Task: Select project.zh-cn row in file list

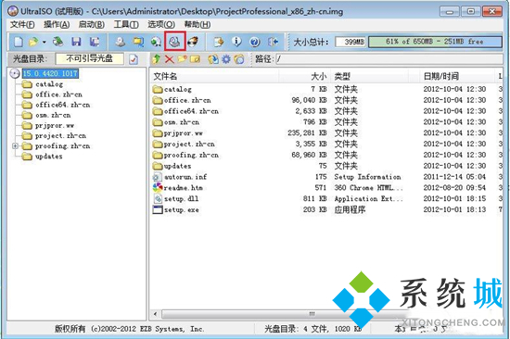Action: click(x=325, y=144)
